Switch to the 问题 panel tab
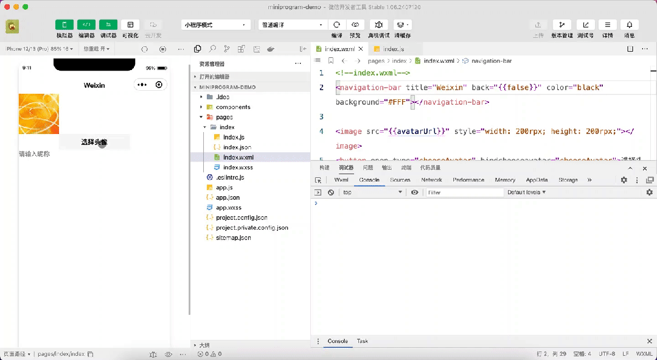Screen dimensions: 657x360 pos(368,168)
